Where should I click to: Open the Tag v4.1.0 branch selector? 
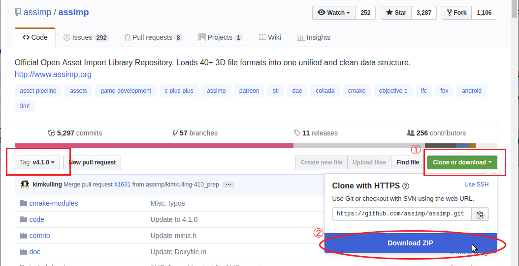click(x=37, y=162)
